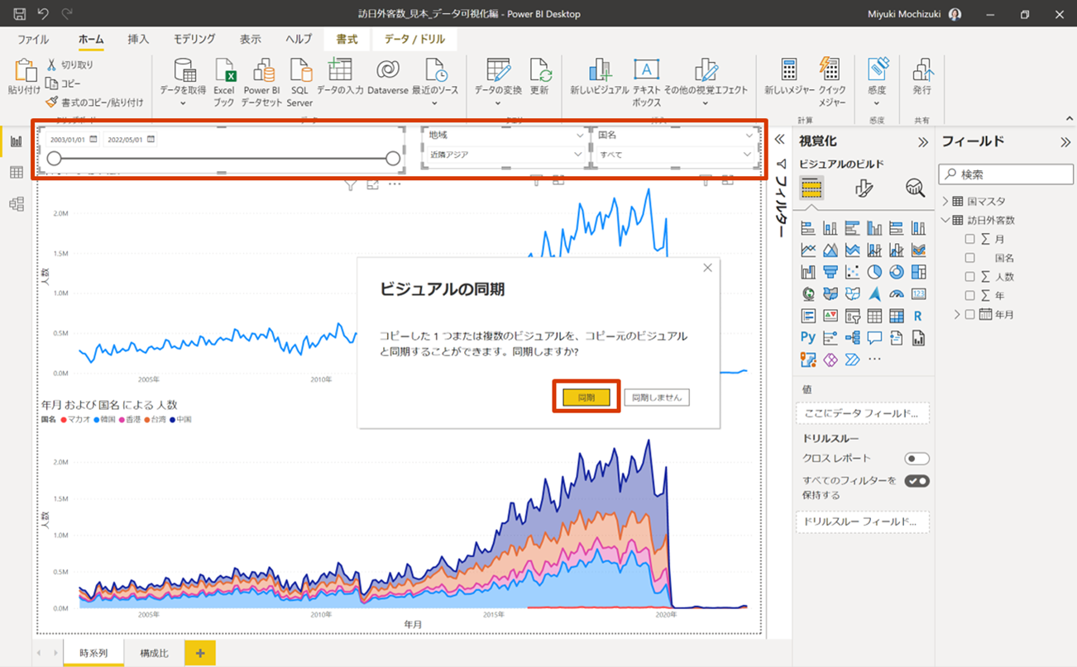Switch to Data view in left sidebar
The image size is (1077, 667).
[16, 173]
